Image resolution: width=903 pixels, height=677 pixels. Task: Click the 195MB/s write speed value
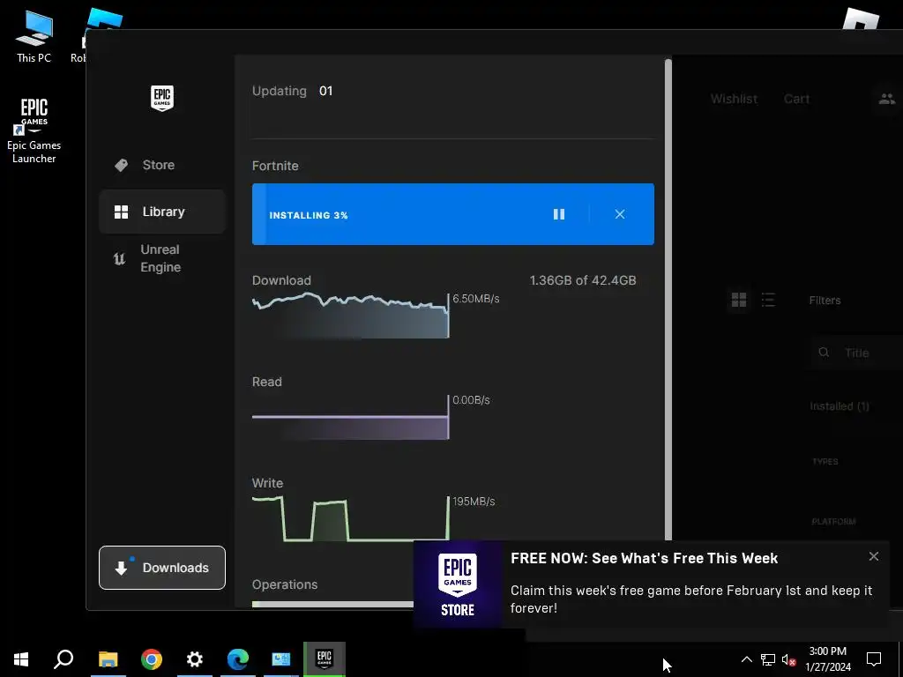click(x=474, y=502)
